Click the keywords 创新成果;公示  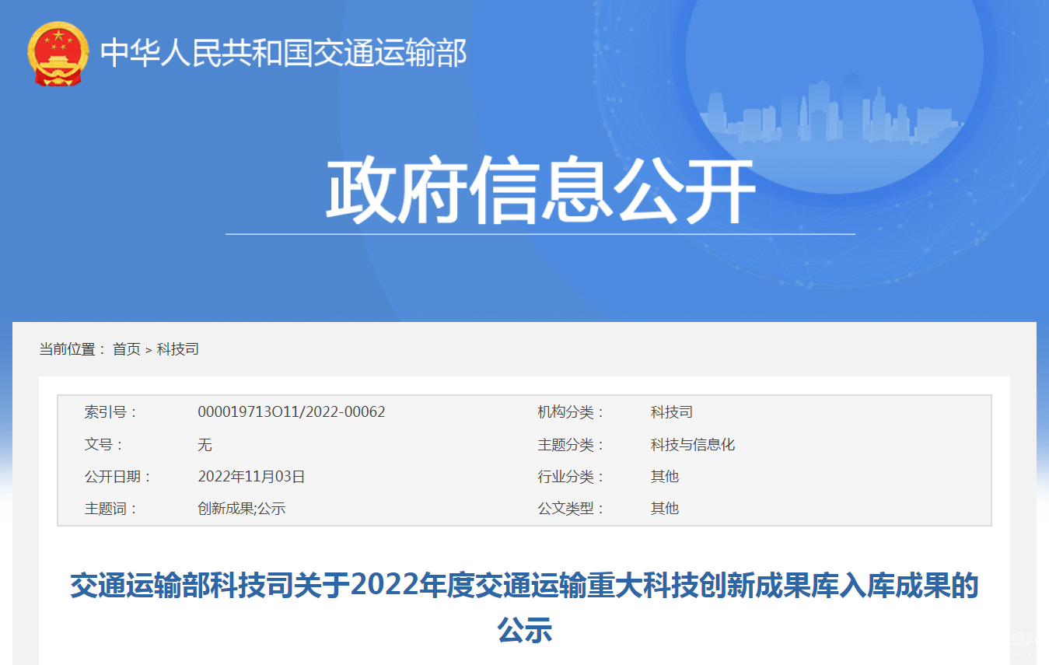[x=242, y=509]
